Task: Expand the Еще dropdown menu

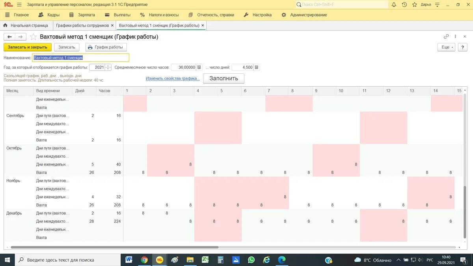Action: click(446, 47)
